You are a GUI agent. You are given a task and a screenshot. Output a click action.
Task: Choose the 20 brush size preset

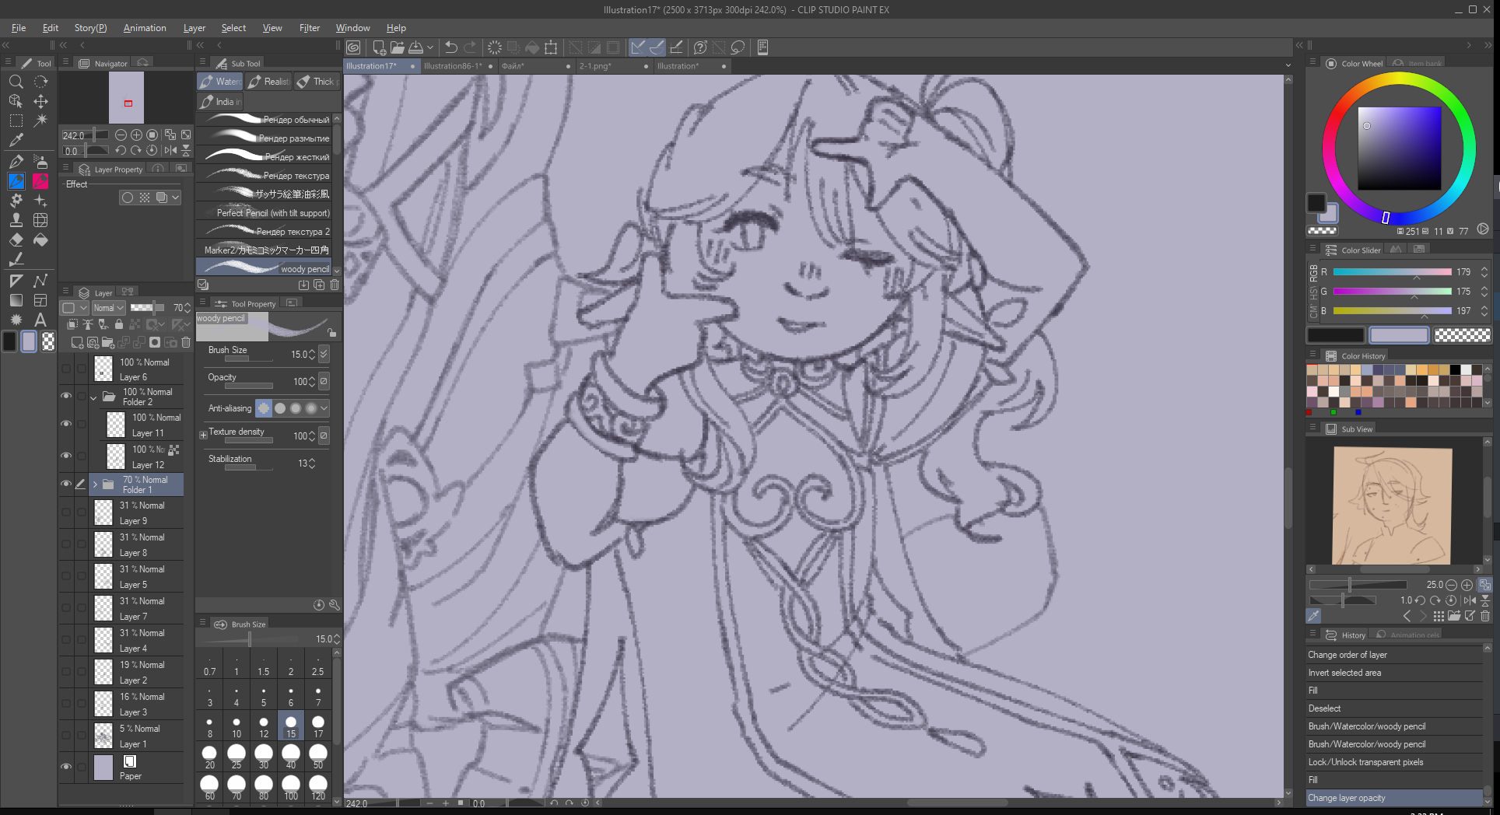pyautogui.click(x=209, y=754)
